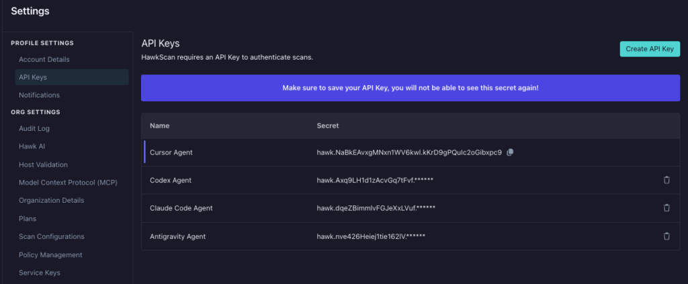Go to the Plans page

click(27, 219)
